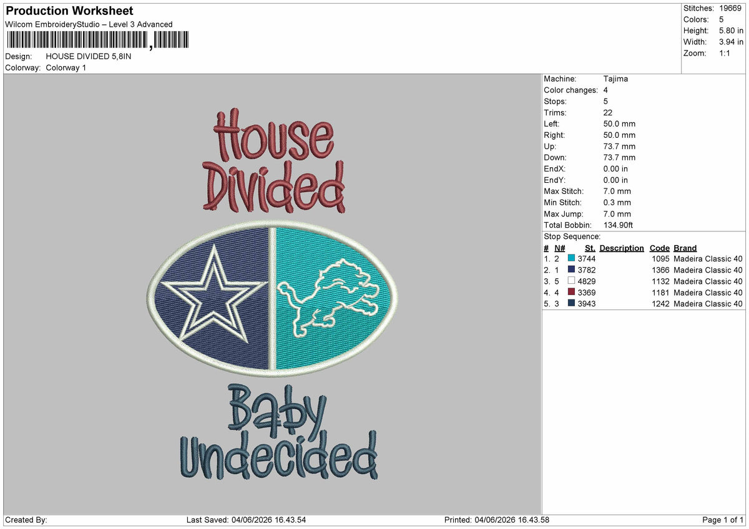Click the 'Page 1 of 1' footer text
The width and height of the screenshot is (749, 529).
click(723, 520)
